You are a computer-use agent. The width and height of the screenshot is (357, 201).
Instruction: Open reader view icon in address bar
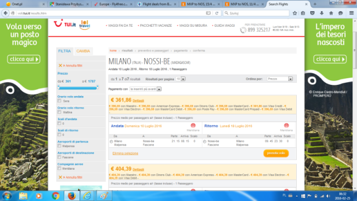[x=208, y=13]
